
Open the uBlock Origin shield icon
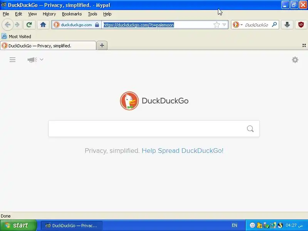[x=301, y=25]
